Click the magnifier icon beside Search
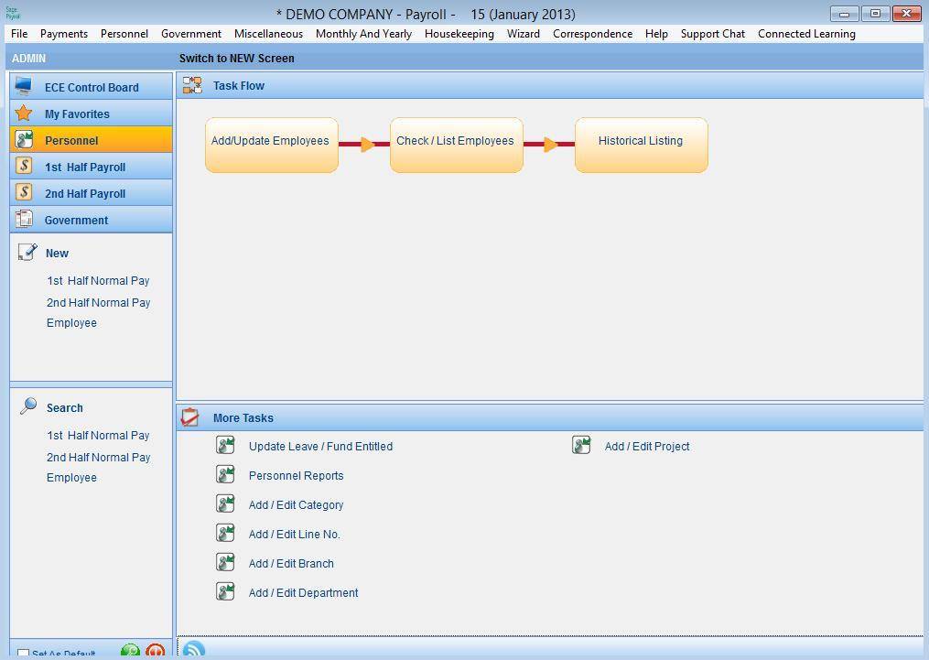 tap(27, 406)
